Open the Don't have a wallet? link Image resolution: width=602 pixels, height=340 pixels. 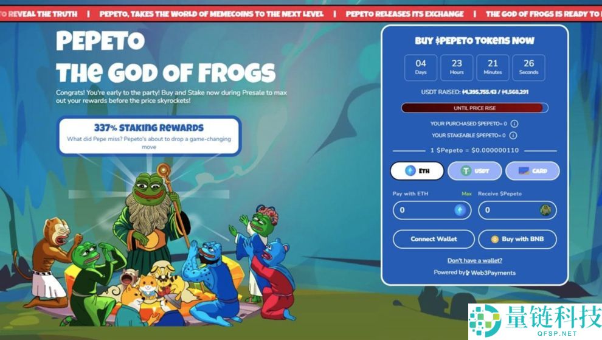[474, 260]
